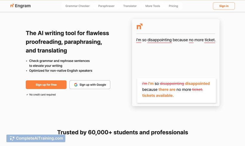The height and width of the screenshot is (146, 245).
Task: Click the underlined i'm in sample sentence
Action: 139,40
